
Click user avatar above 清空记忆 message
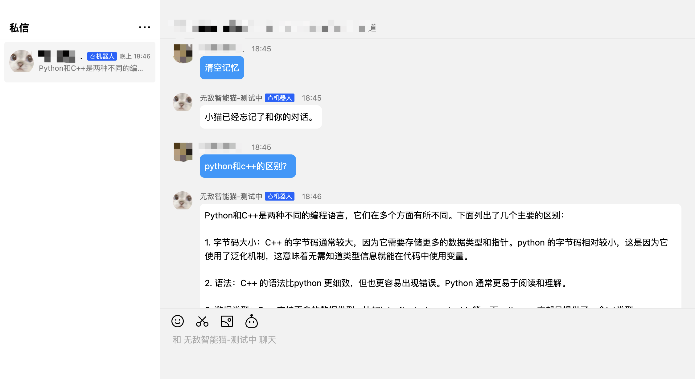click(183, 54)
